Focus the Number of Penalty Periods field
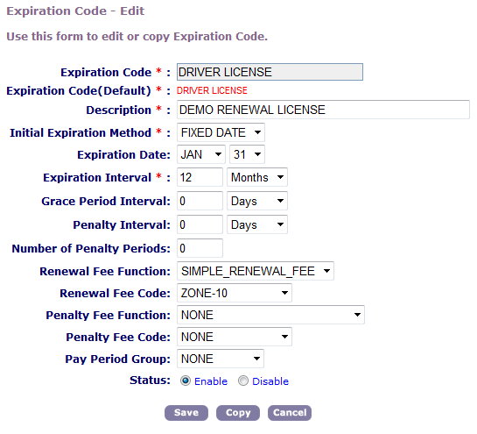 point(200,248)
